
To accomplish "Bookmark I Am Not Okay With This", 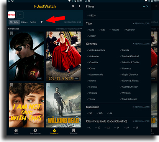I will point(11,85).
